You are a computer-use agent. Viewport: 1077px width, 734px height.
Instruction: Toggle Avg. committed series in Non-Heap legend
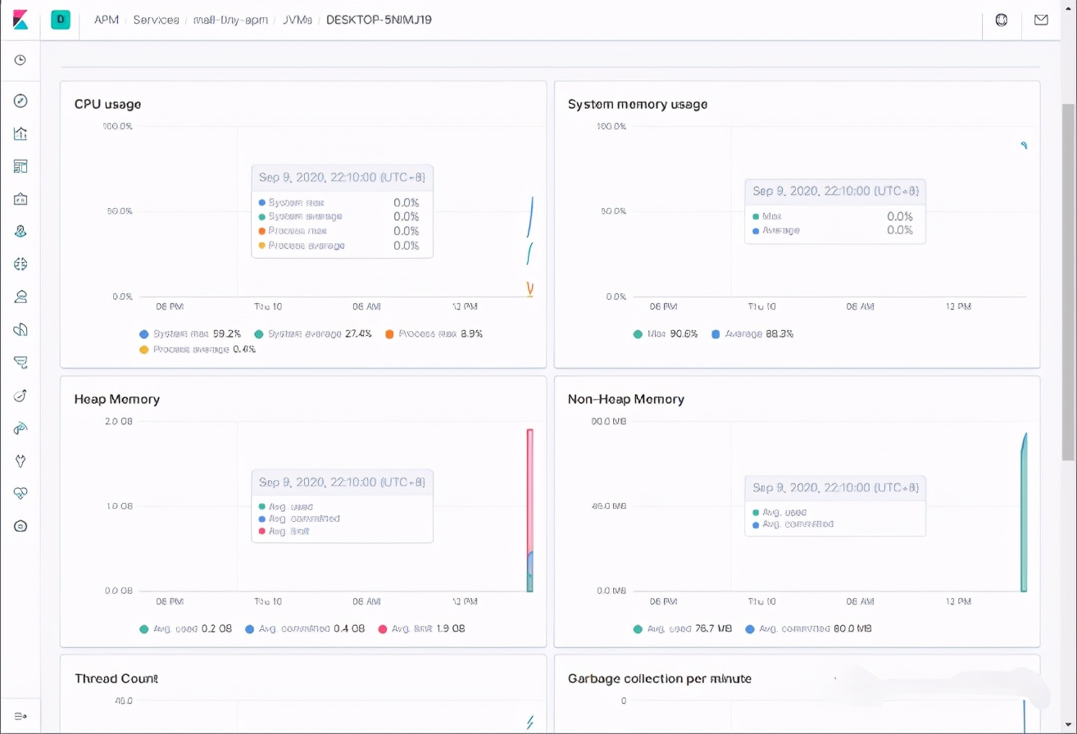click(808, 629)
